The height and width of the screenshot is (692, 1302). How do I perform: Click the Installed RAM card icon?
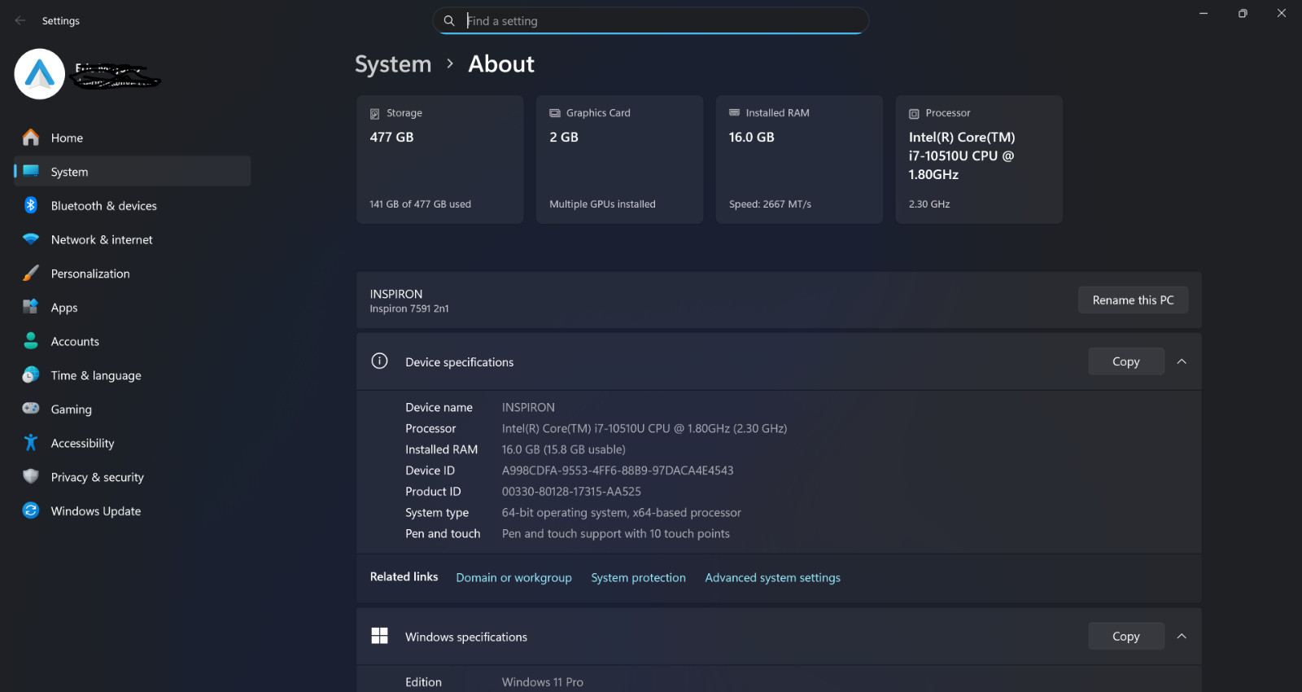[x=734, y=112]
